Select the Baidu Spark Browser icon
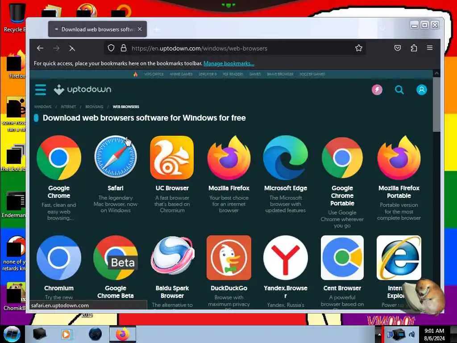This screenshot has height=343, width=457. [x=172, y=256]
